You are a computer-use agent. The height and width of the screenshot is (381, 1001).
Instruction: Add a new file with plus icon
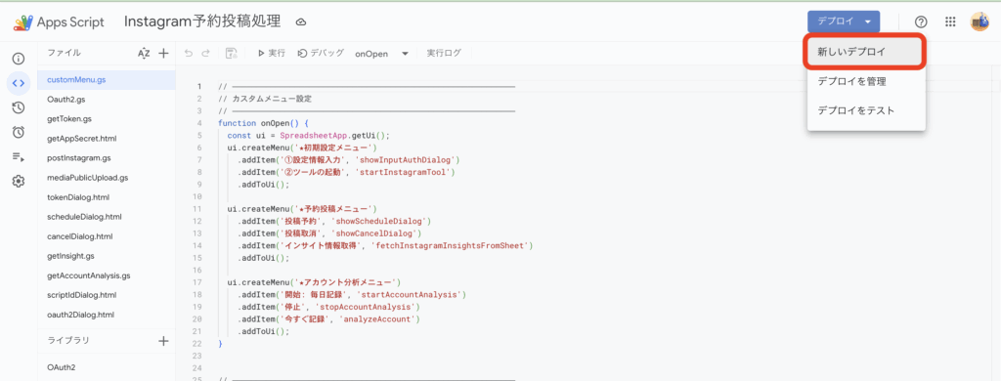163,54
